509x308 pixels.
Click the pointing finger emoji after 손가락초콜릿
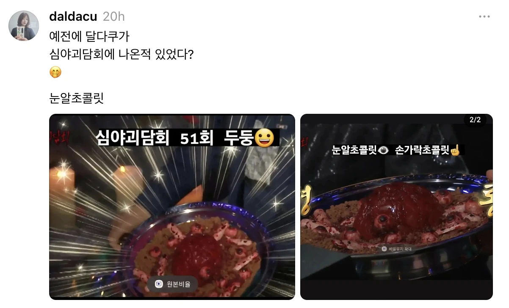(455, 150)
